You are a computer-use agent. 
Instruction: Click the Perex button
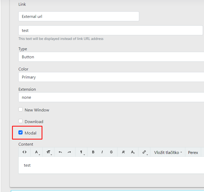coord(193,152)
